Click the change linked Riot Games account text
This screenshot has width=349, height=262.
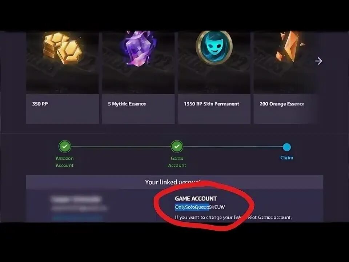pyautogui.click(x=233, y=217)
